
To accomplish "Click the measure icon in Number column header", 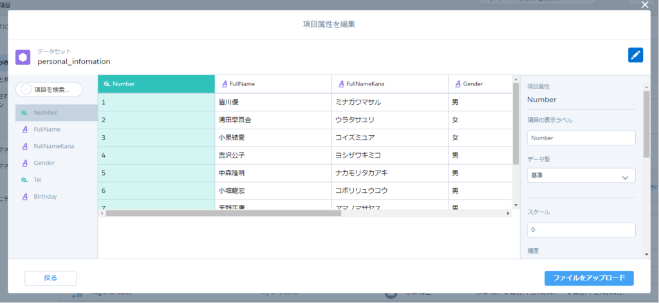I will pos(106,84).
